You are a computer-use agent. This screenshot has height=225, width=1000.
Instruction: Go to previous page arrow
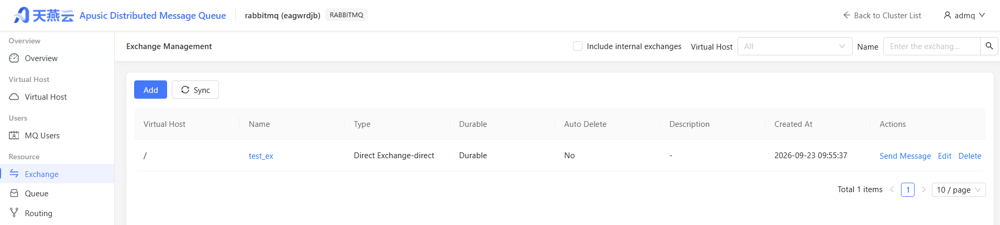click(x=892, y=190)
